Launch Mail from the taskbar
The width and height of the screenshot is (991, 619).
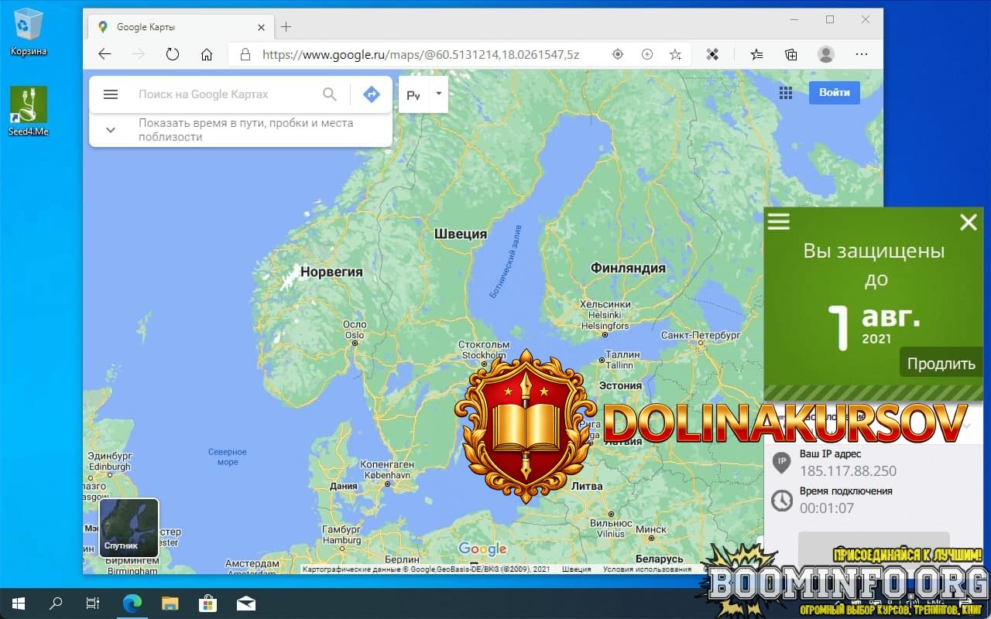point(246,603)
